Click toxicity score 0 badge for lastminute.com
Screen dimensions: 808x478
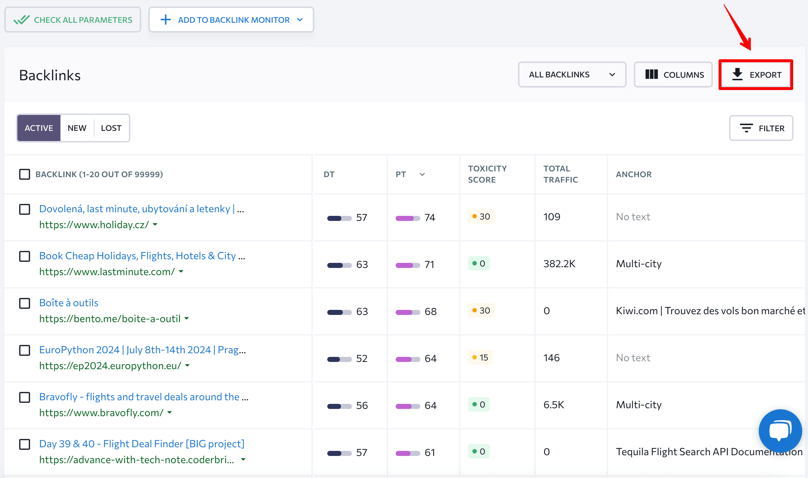pos(479,264)
